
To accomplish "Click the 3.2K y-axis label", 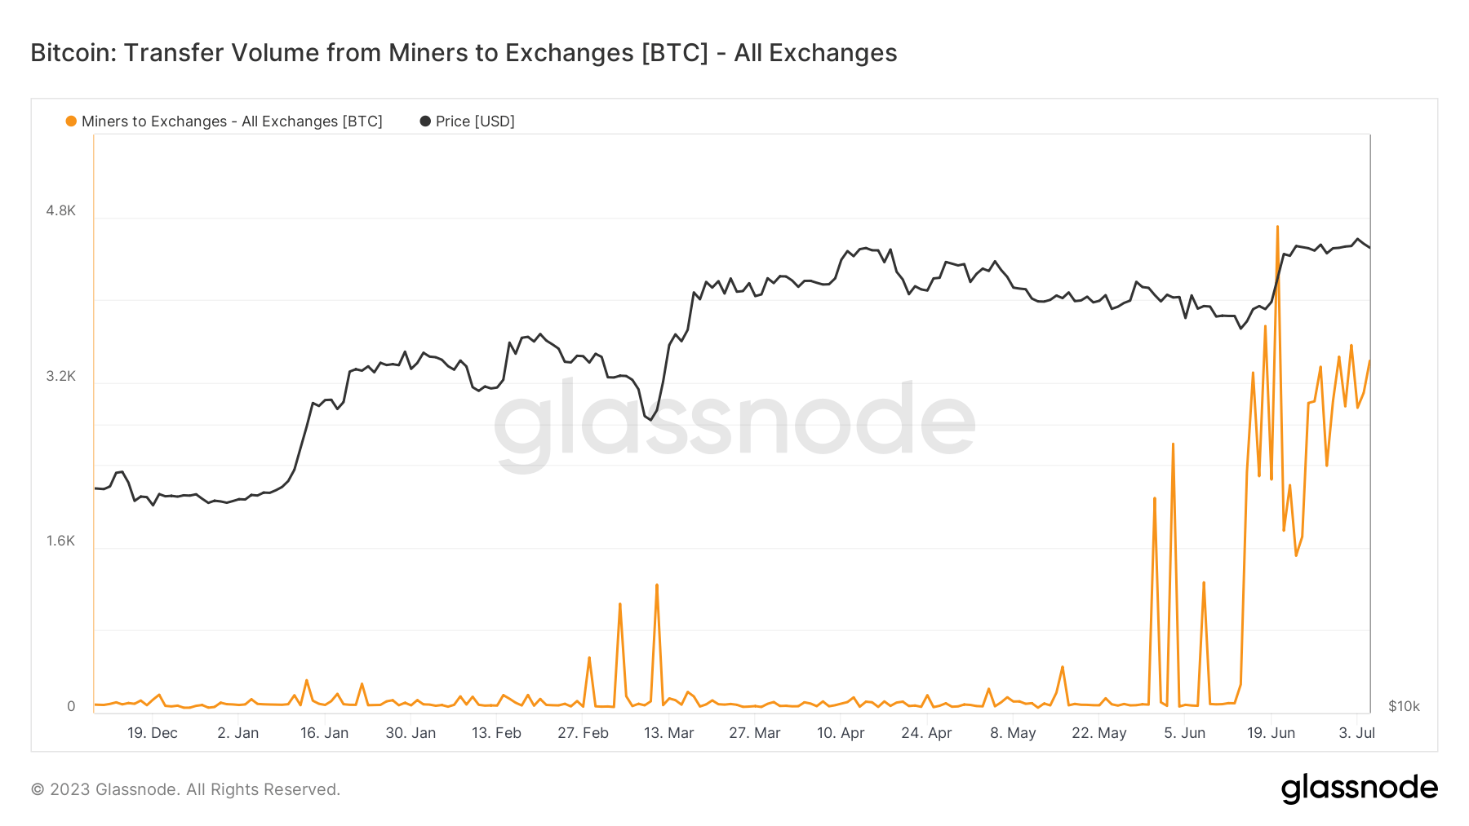I will 60,376.
